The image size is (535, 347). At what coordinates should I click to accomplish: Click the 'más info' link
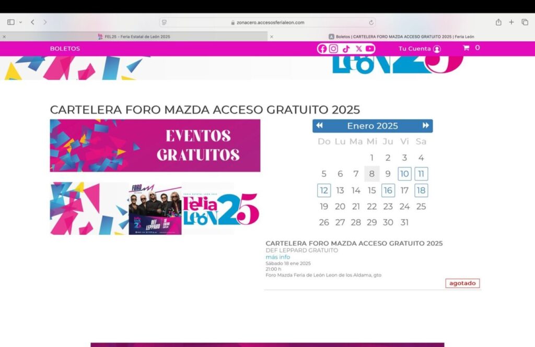tap(277, 257)
